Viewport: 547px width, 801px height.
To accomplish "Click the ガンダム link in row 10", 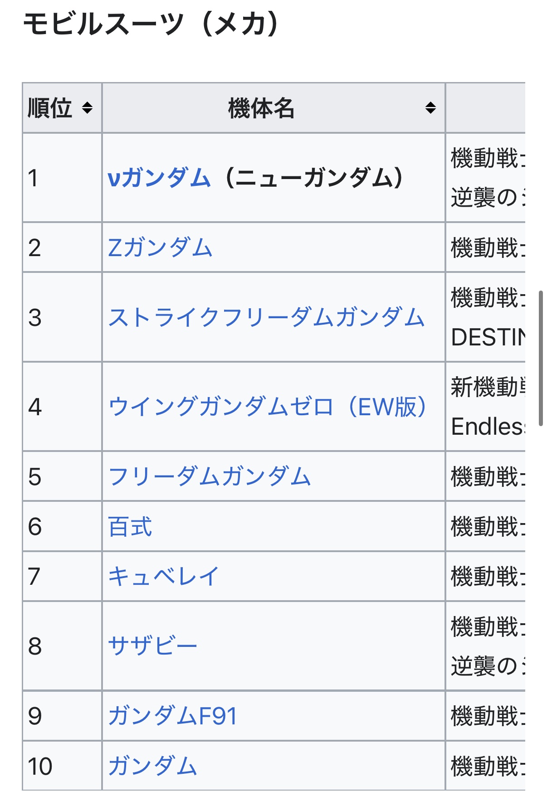I will 152,766.
